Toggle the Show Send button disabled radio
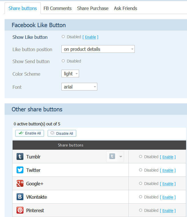This screenshot has width=187, height=217. pyautogui.click(x=63, y=61)
